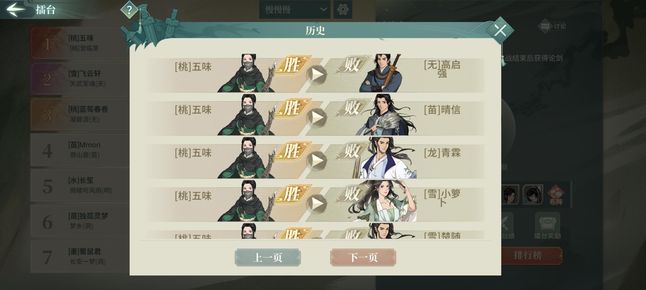Screen dimensions: 646x290
Task: Open settings gear beside the dropdown
Action: point(343,10)
